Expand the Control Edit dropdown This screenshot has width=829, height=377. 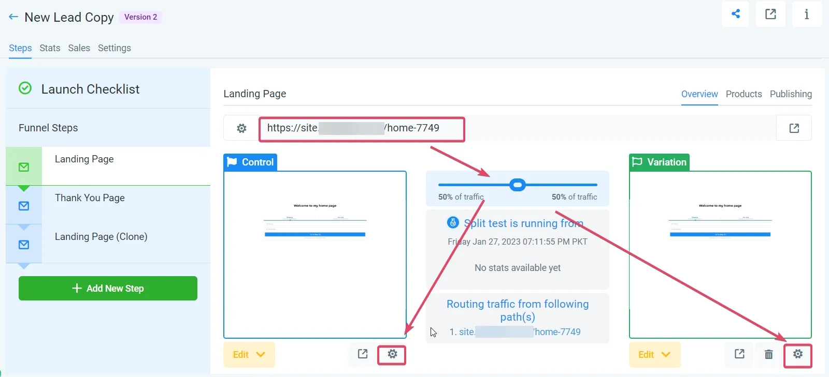click(249, 355)
